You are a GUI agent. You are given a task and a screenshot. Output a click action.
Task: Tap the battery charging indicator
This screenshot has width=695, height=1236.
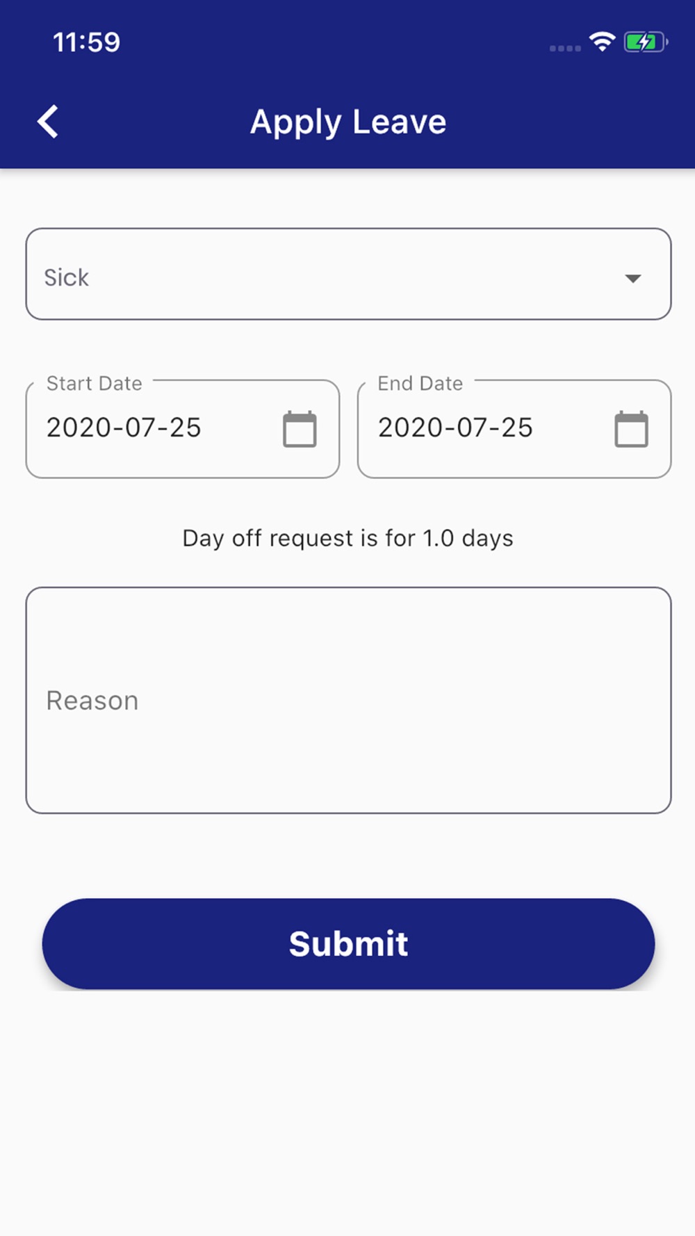(646, 42)
